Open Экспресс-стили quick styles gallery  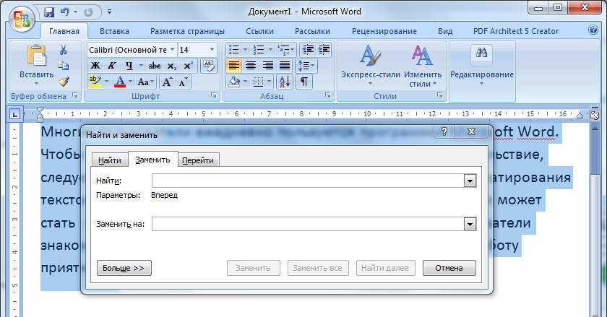(370, 65)
